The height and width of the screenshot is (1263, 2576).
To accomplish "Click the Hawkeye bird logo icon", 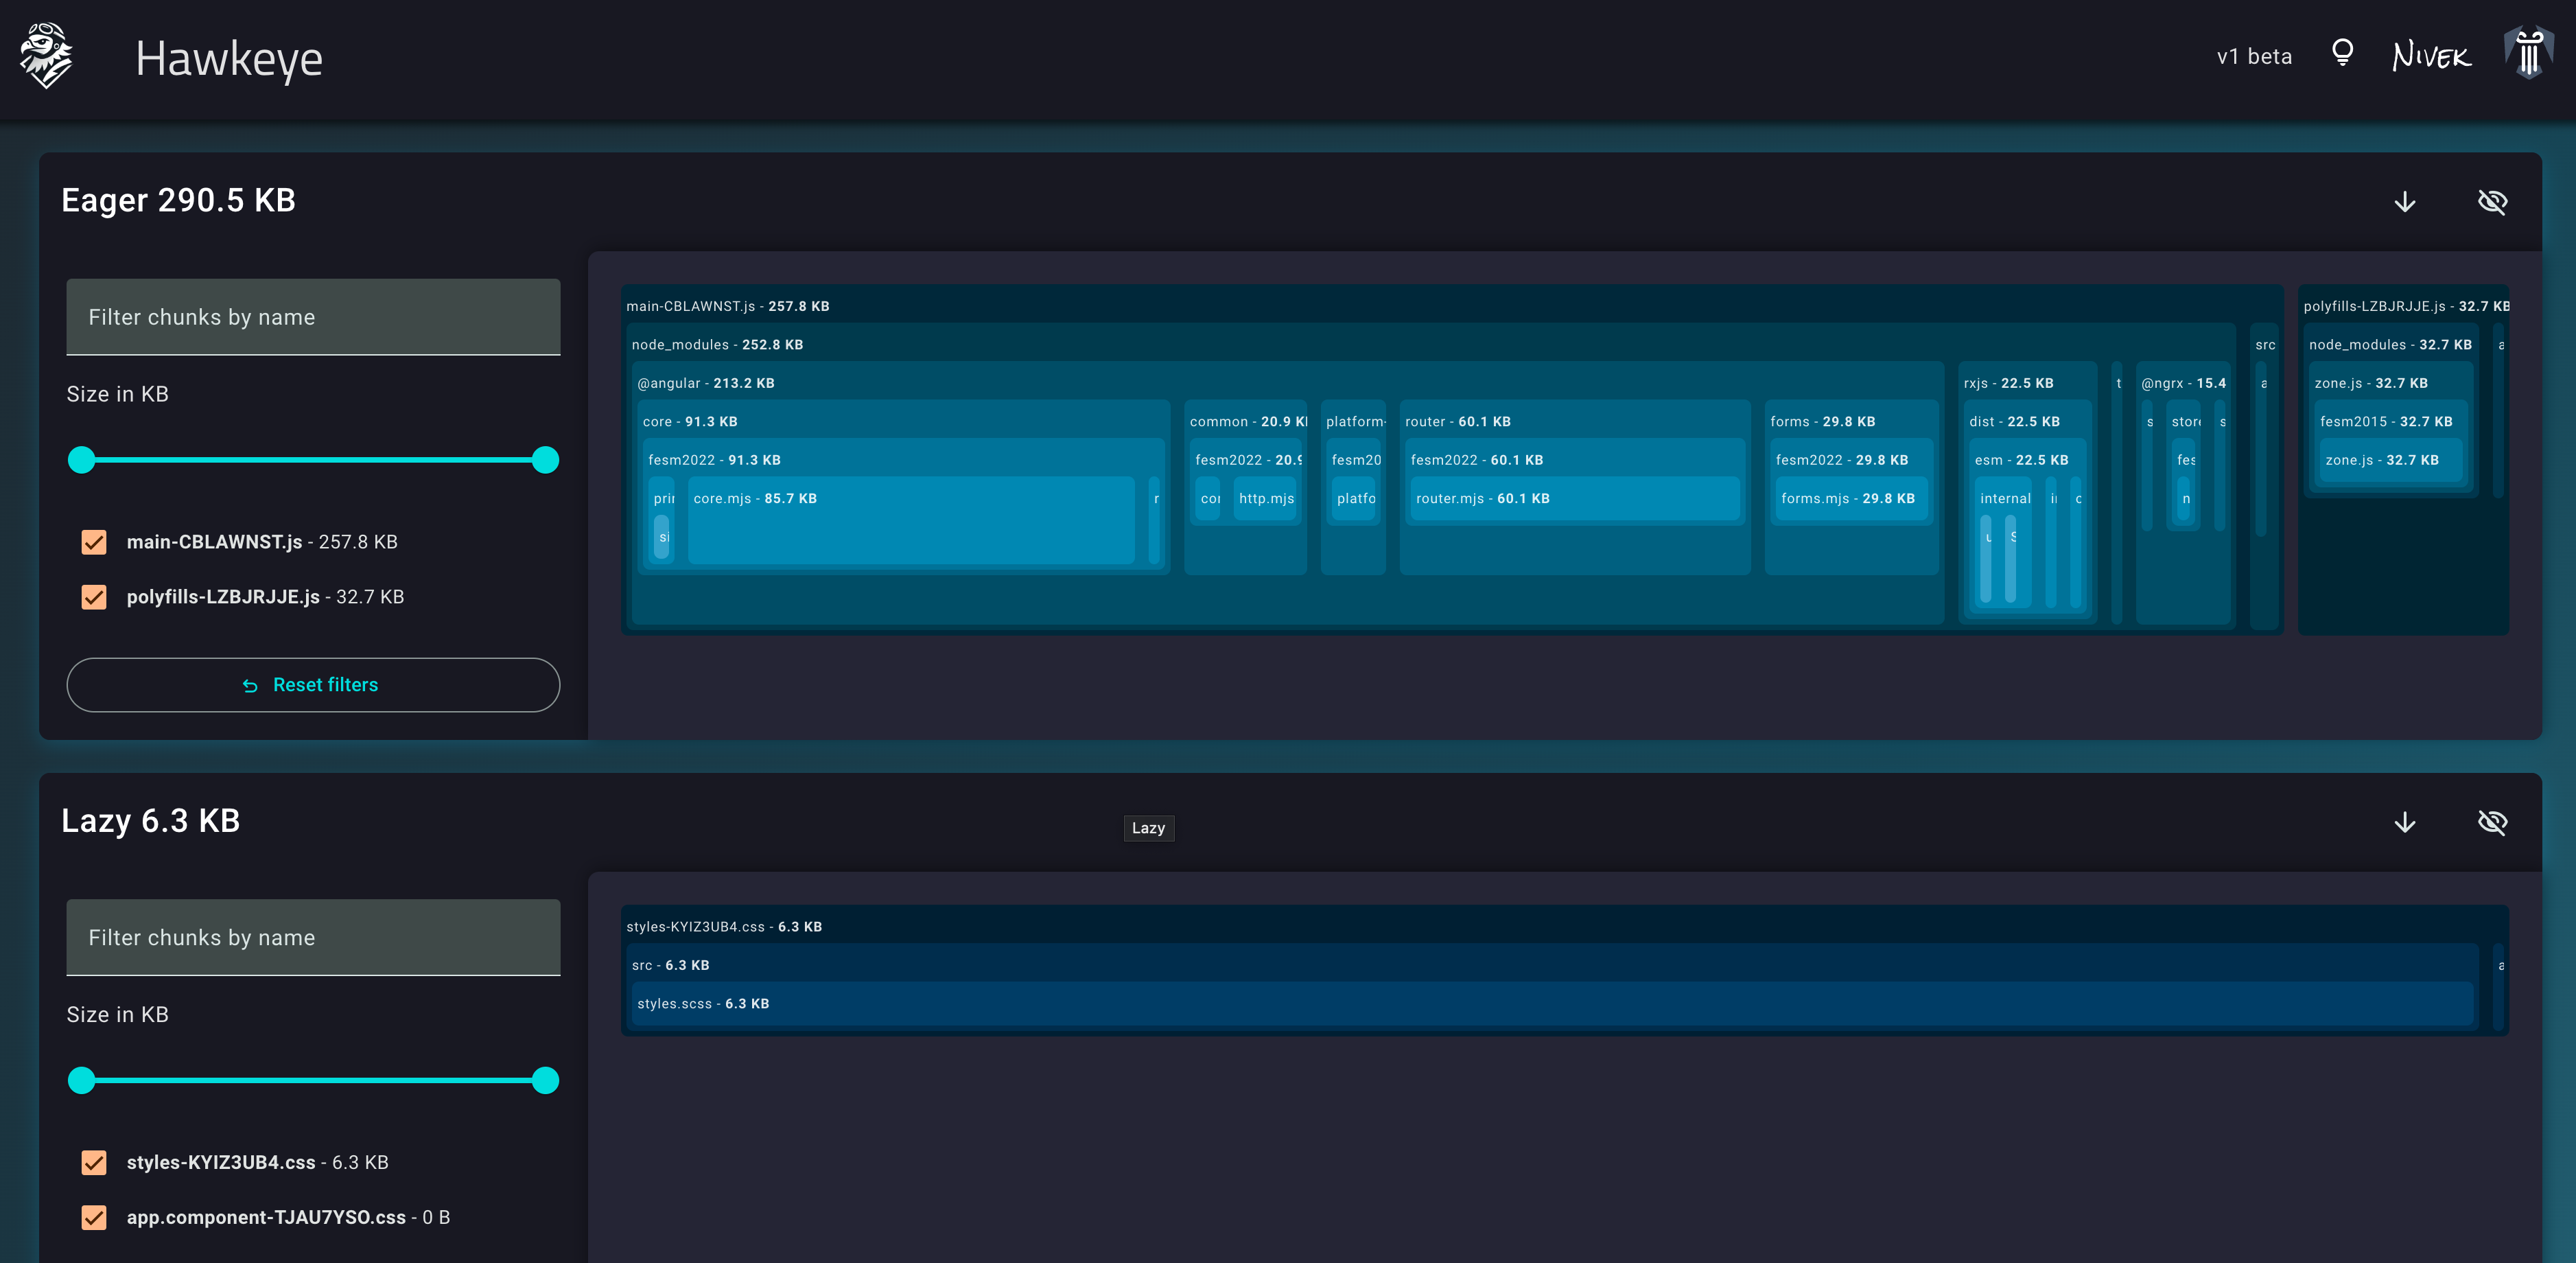I will [x=46, y=56].
